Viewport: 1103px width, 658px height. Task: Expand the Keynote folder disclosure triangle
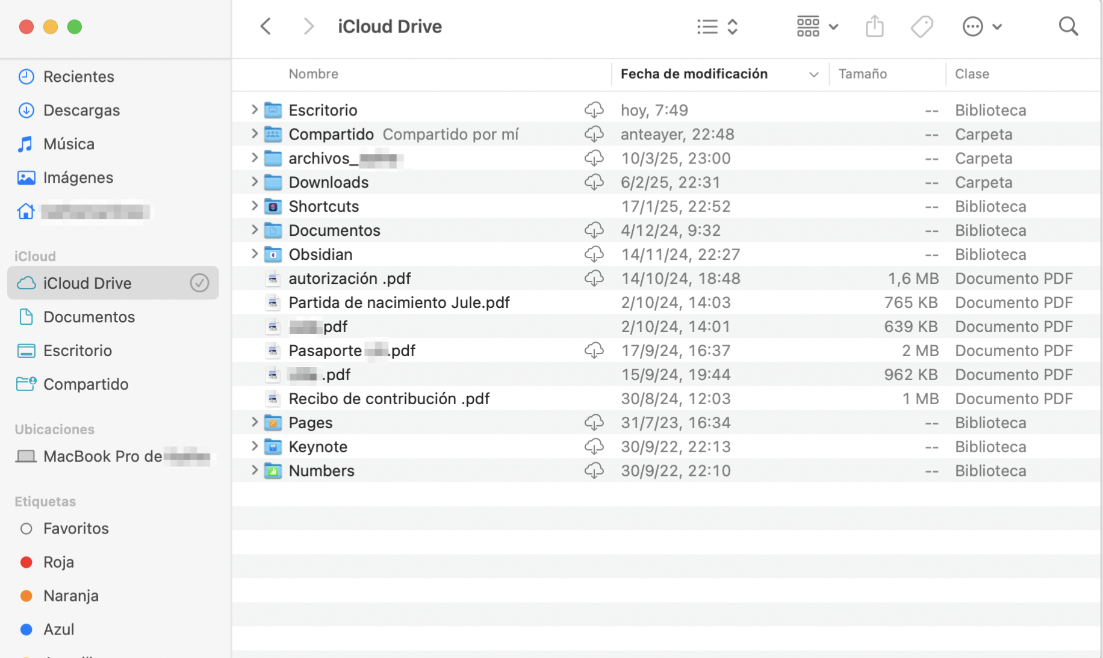pyautogui.click(x=254, y=446)
